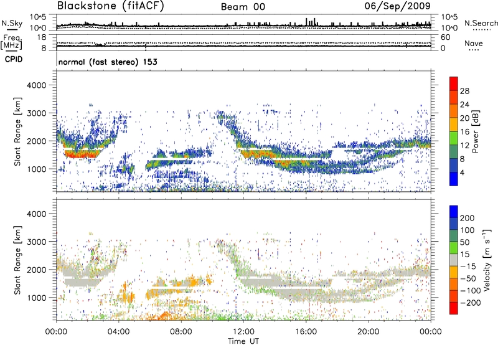
Task: Click the 20:00 time tick label
Action: click(368, 332)
